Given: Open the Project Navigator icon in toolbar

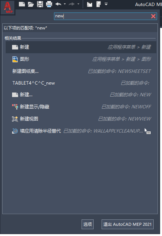Looking at the screenshot, I should [x=99, y=4].
